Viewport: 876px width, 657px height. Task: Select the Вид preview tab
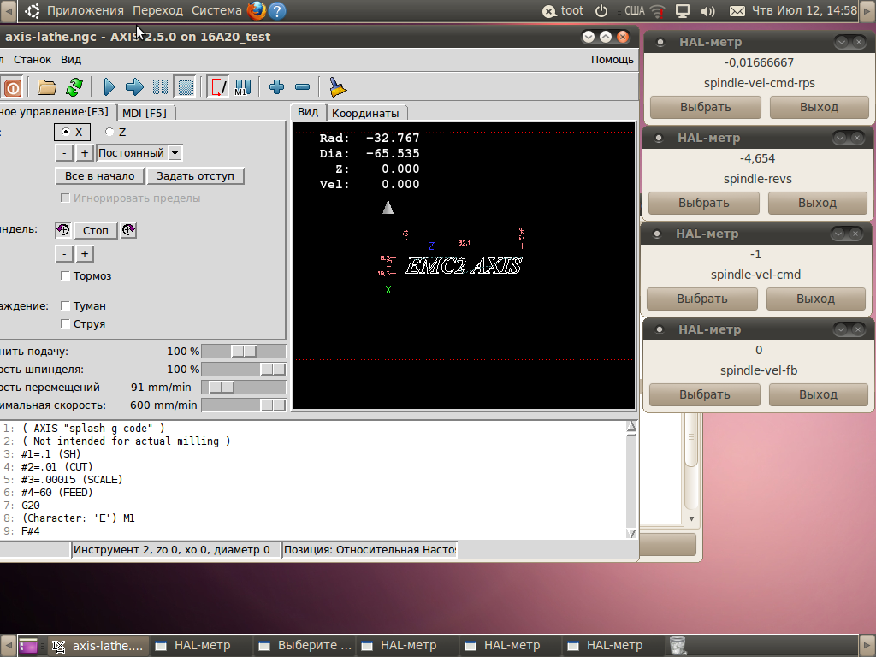(308, 112)
